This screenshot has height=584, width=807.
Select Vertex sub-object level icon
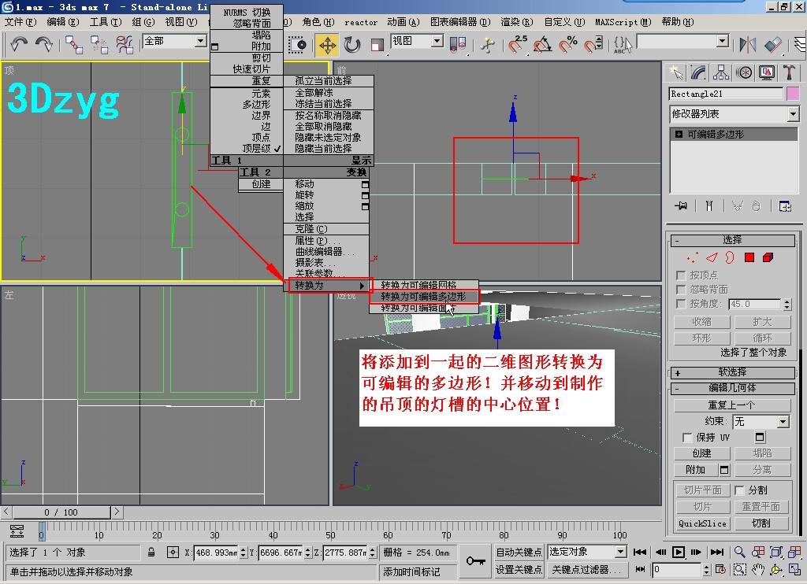click(x=692, y=257)
